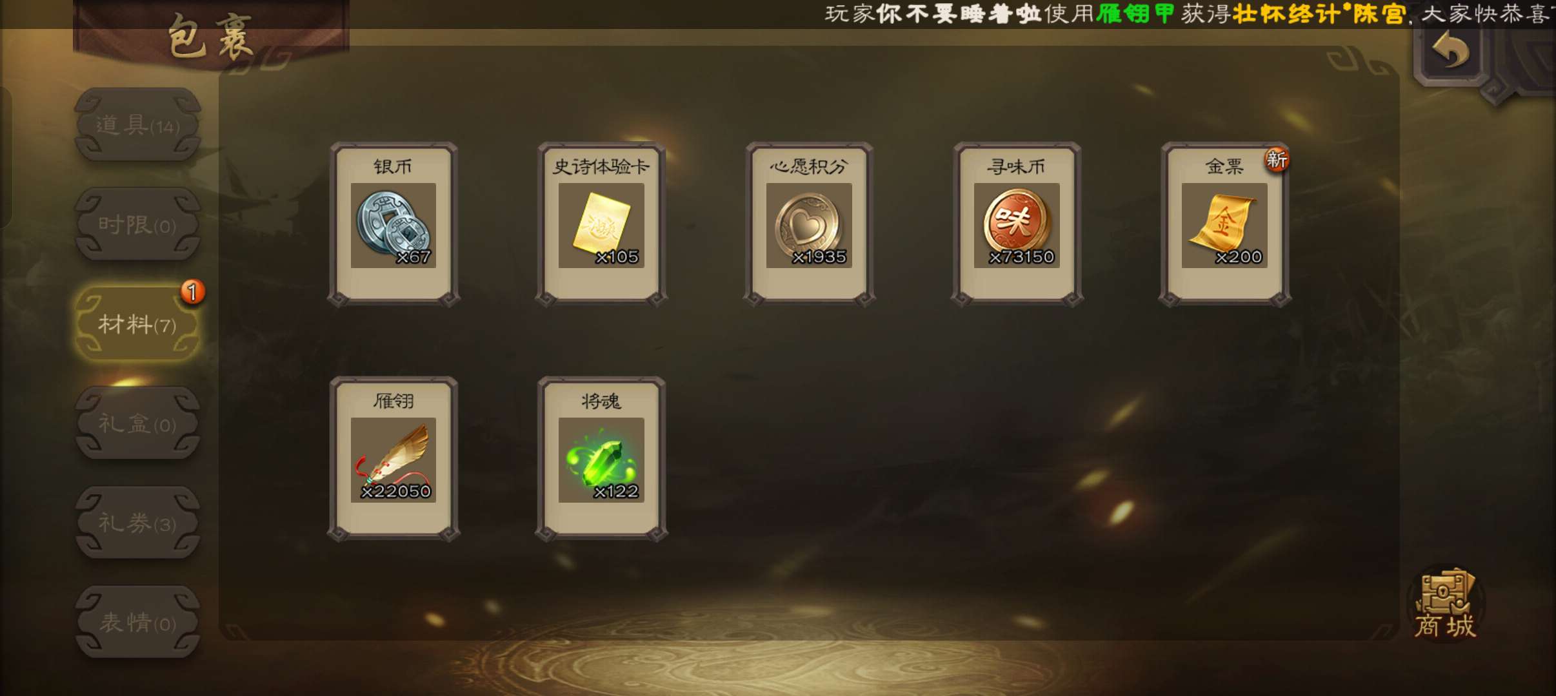The width and height of the screenshot is (1556, 696).
Task: Switch to the 道具(14) tab
Action: (x=137, y=125)
